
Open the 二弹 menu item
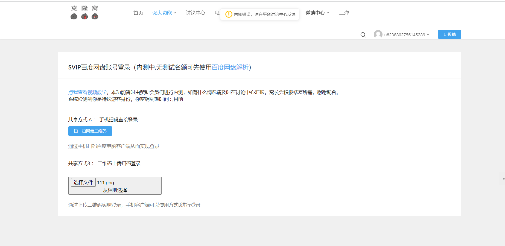(x=344, y=13)
